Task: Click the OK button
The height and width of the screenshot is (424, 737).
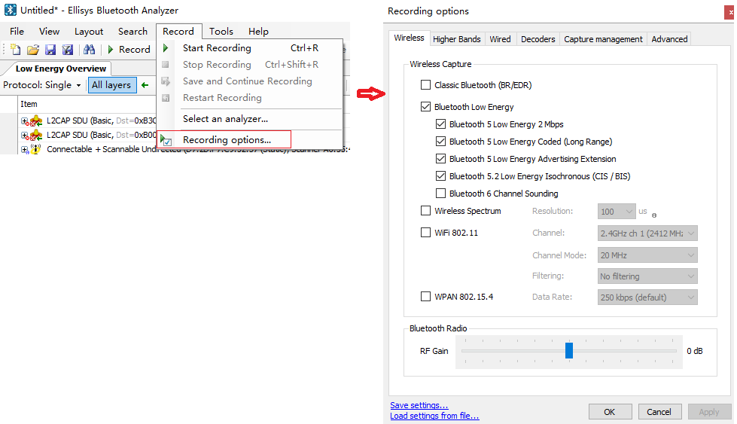Action: coord(610,412)
